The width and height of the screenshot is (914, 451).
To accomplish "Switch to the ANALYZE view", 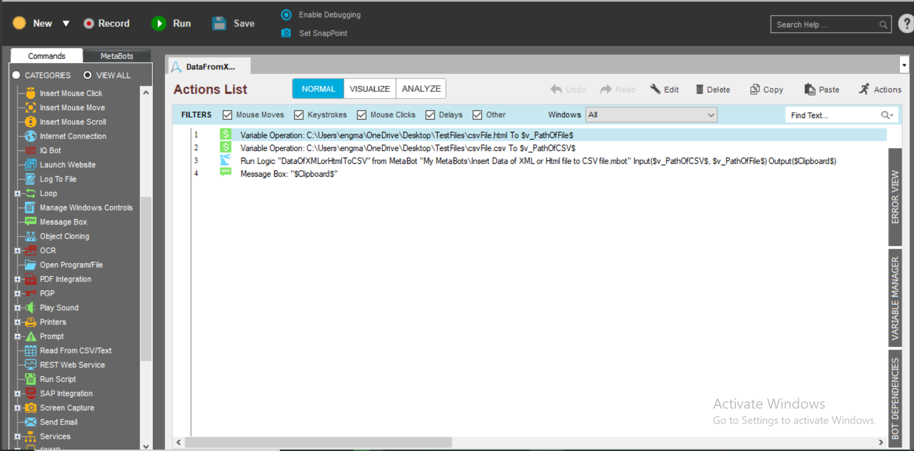I will pos(421,89).
